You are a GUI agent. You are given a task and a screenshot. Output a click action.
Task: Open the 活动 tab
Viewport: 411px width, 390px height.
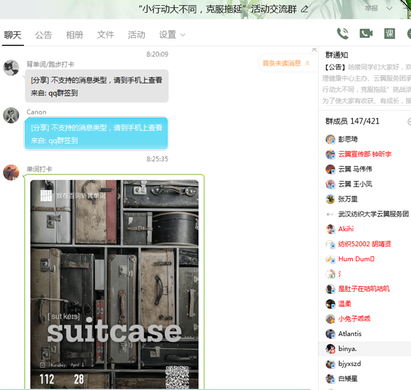(x=137, y=34)
